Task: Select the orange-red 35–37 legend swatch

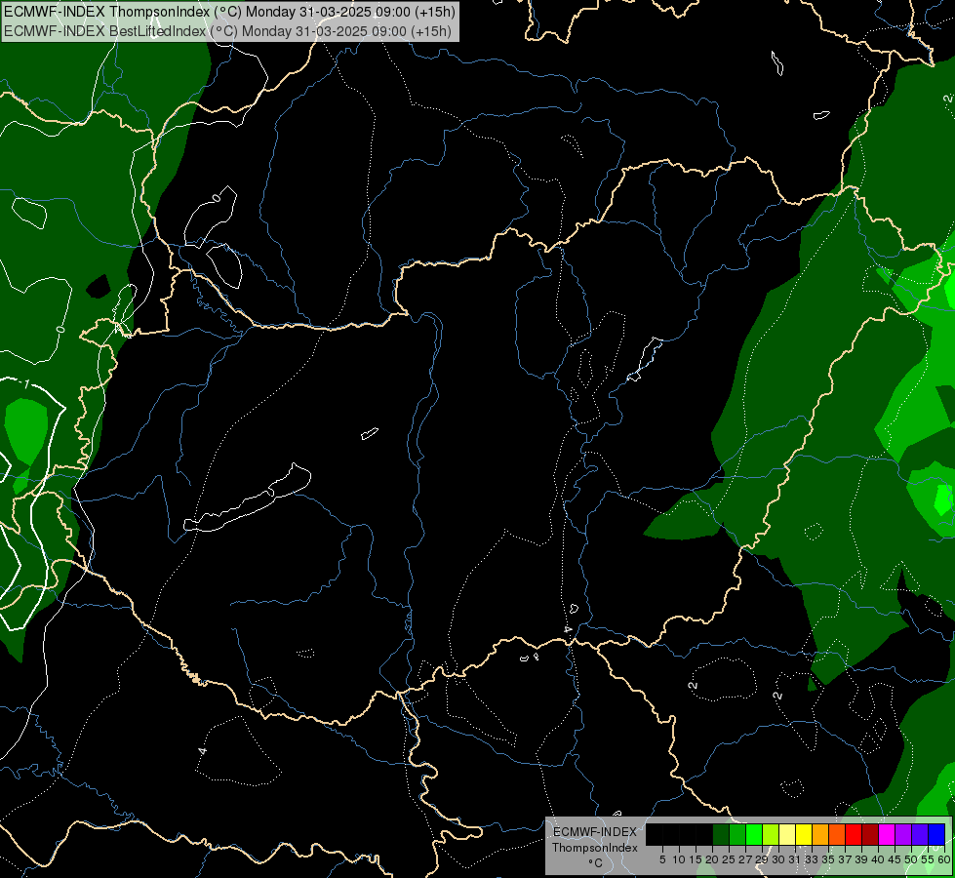Action: pos(837,834)
